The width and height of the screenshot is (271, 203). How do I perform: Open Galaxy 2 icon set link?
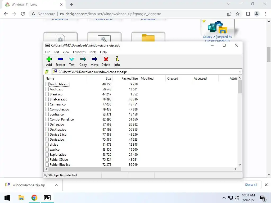coord(218,39)
